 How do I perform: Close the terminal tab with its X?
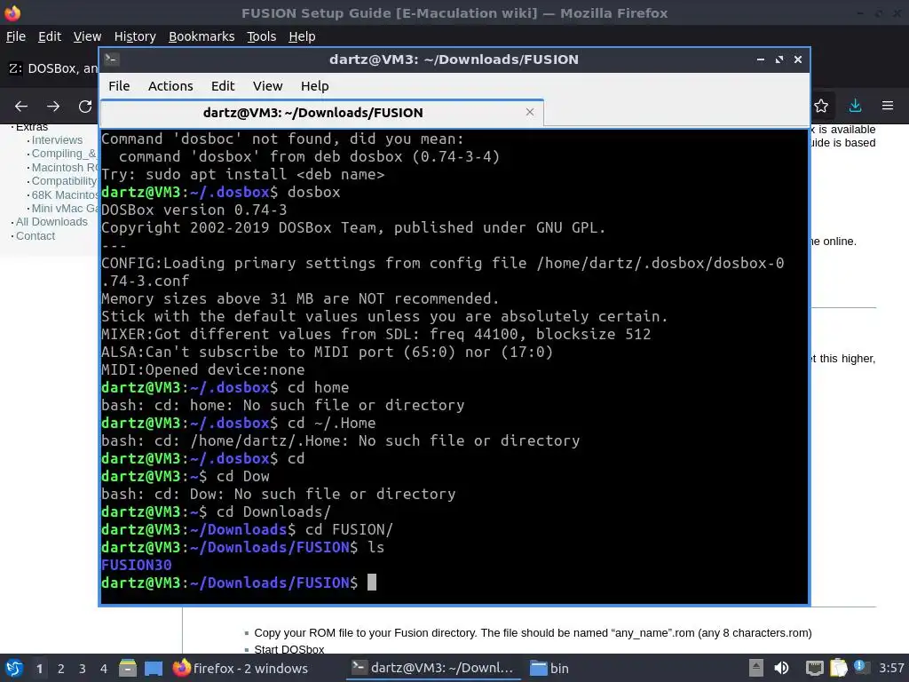(529, 112)
